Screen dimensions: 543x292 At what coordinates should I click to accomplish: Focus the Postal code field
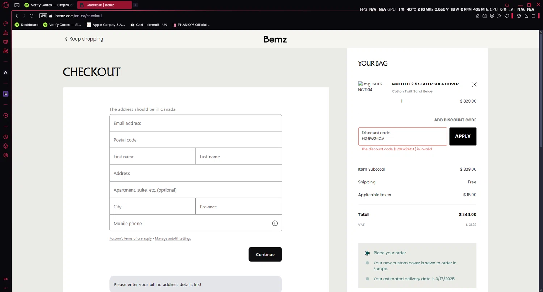coord(195,140)
